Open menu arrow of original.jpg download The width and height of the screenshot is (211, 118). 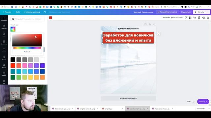click(x=122, y=109)
